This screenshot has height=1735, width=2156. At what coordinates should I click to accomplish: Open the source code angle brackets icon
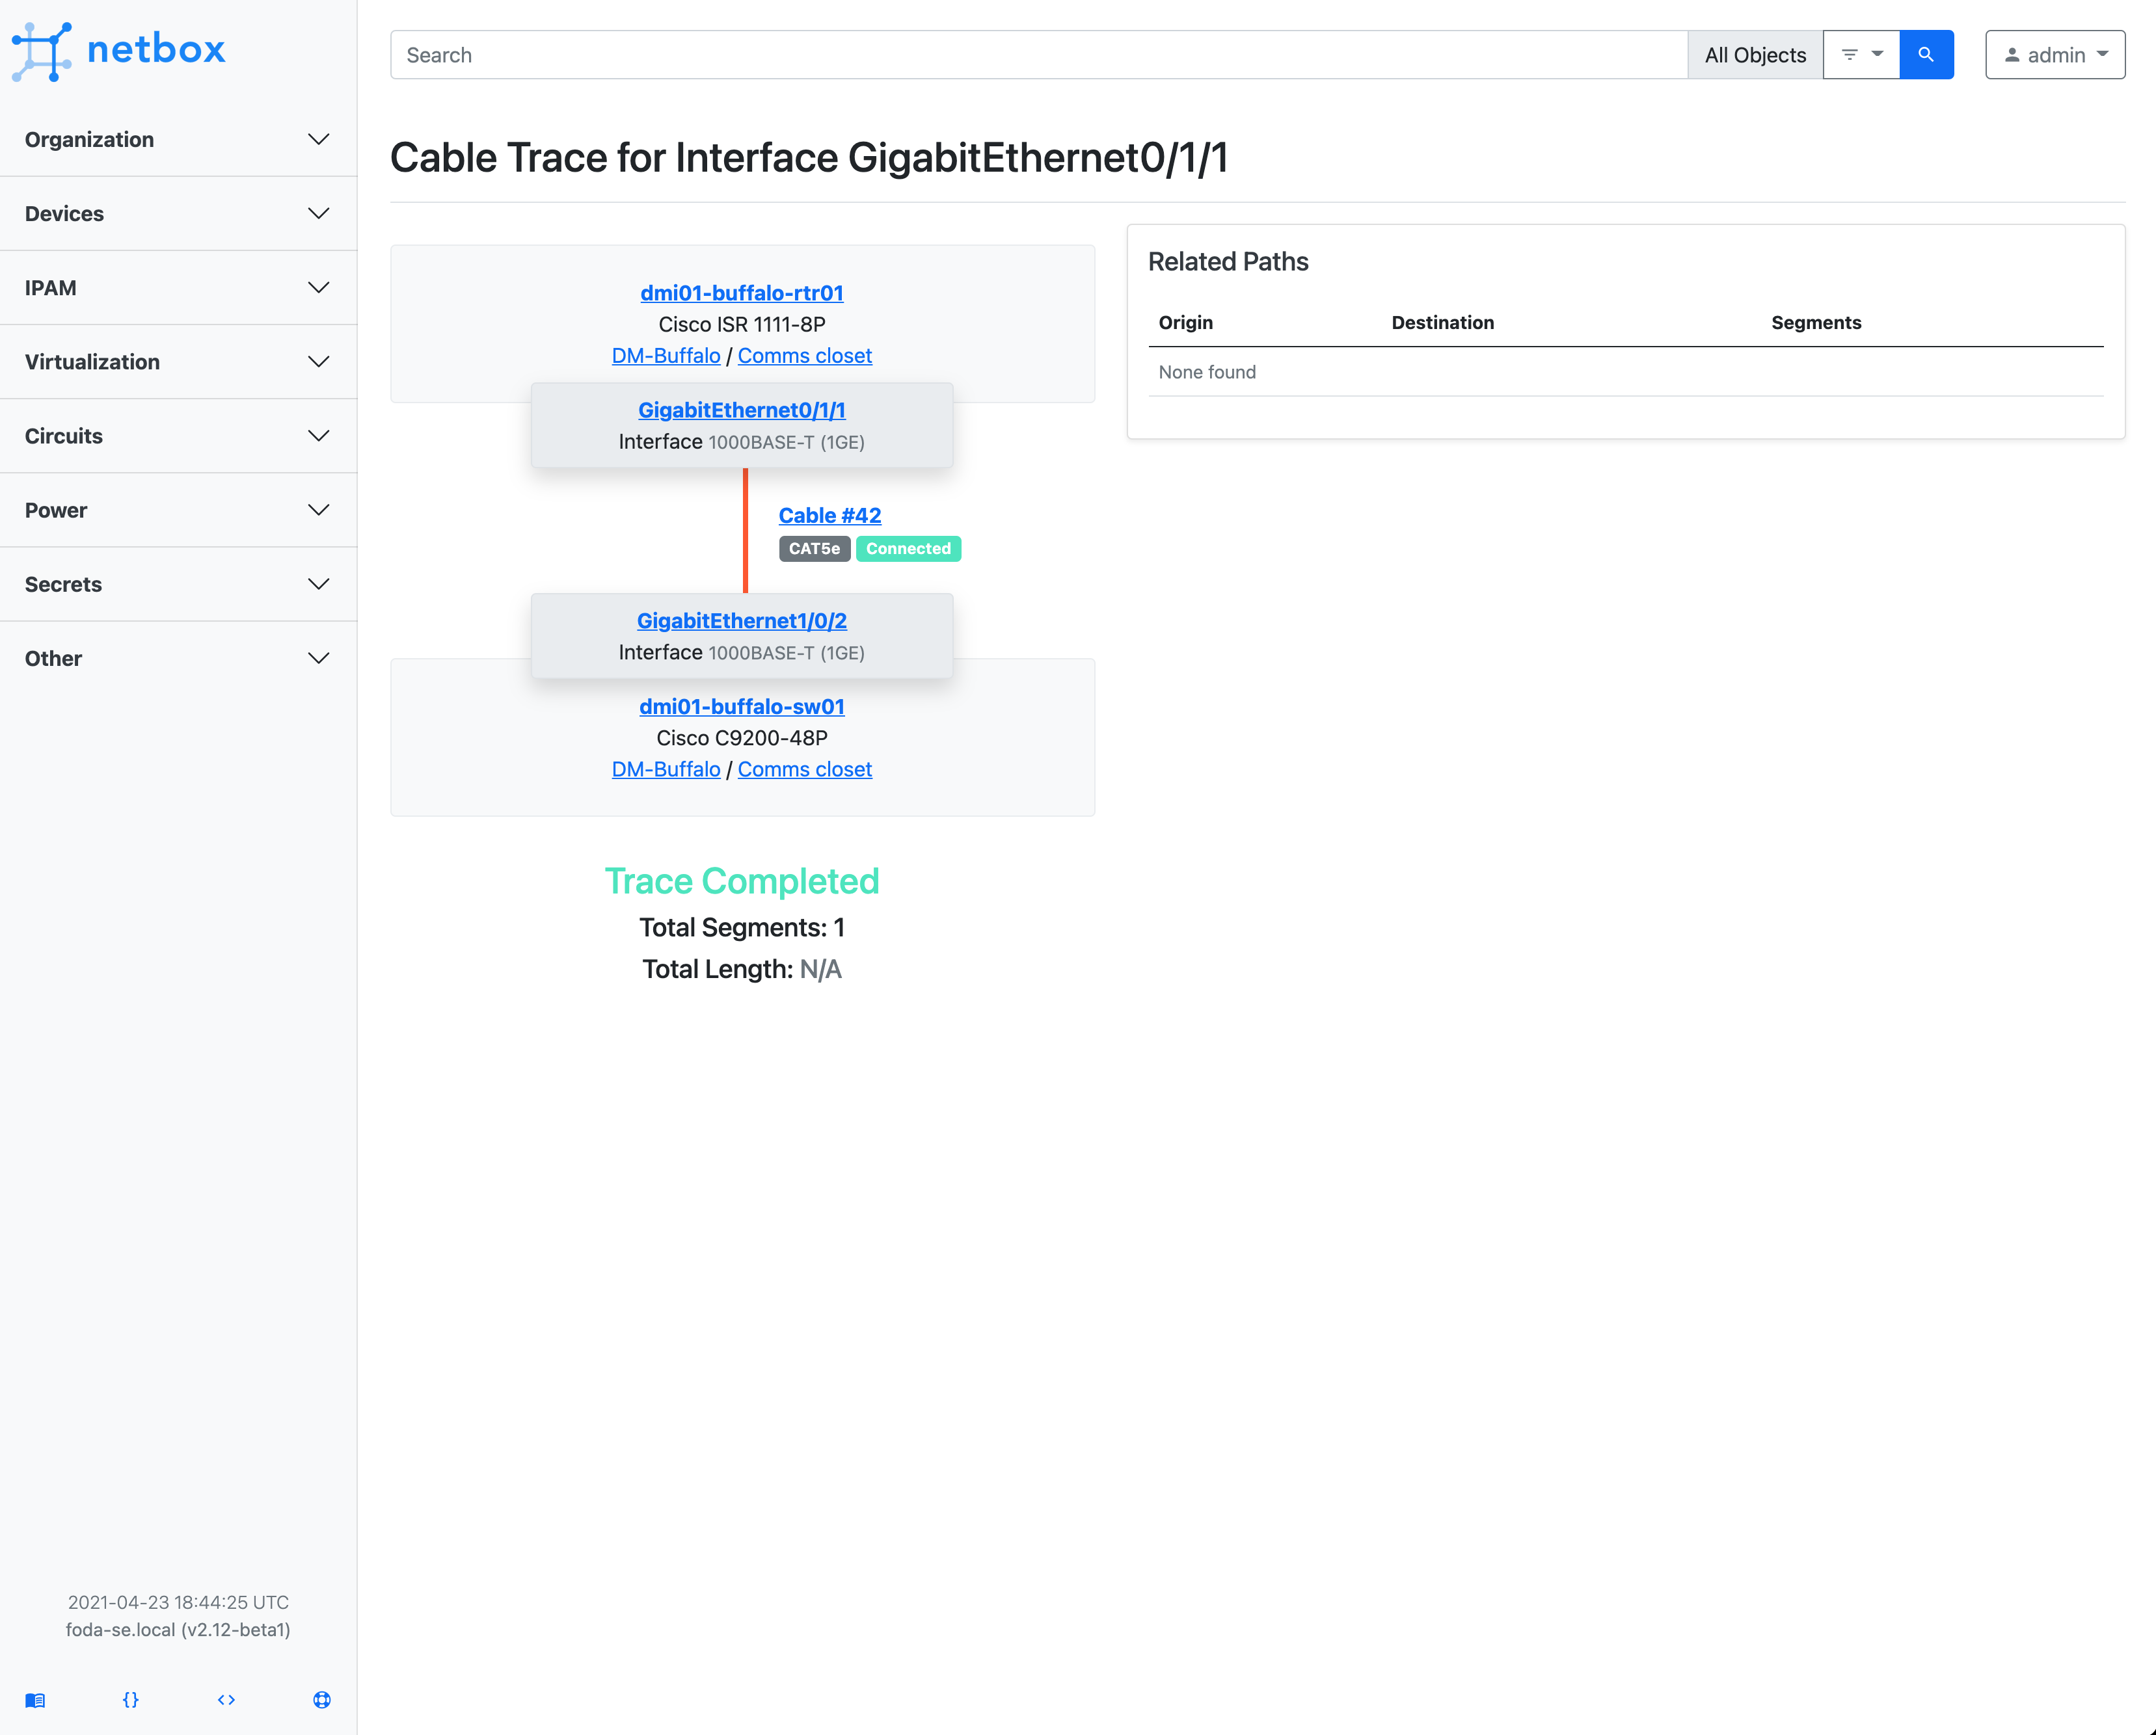tap(226, 1699)
